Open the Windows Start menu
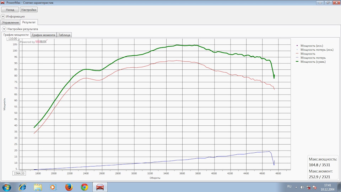 (x=6, y=187)
